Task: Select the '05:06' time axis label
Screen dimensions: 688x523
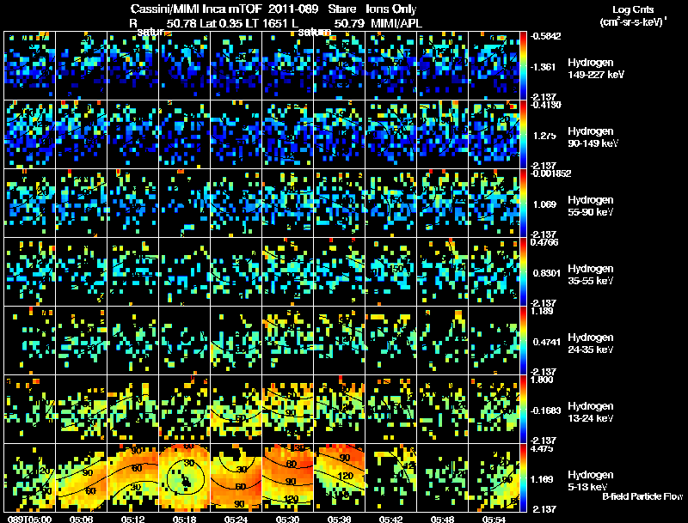Action: (81, 519)
